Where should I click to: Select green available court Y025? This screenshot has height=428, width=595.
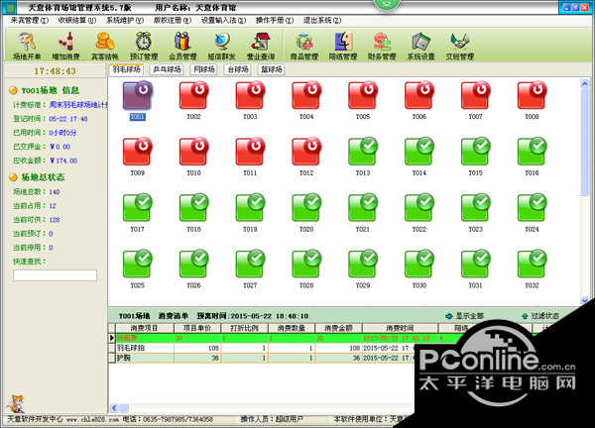(138, 269)
